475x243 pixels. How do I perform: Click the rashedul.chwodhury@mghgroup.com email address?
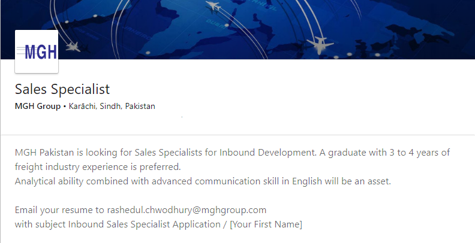(x=187, y=210)
